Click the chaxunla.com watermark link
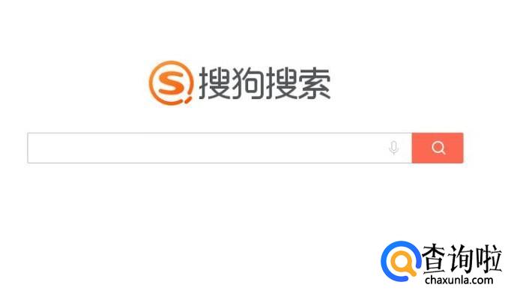 click(459, 280)
